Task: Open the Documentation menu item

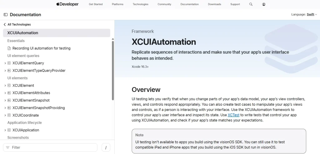Action: (x=189, y=4)
